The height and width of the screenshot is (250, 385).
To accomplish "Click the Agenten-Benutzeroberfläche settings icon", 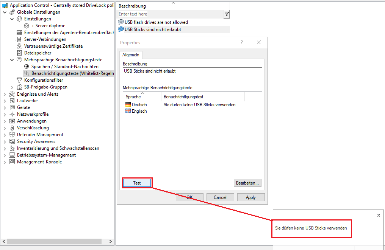I will 19,33.
